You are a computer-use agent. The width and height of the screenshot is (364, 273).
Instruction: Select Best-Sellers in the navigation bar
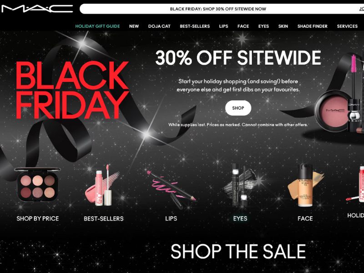[x=195, y=26]
